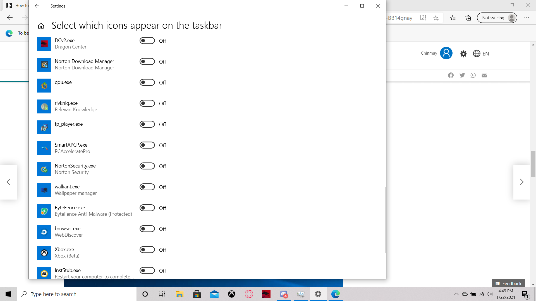Share page via WhatsApp

pos(473,75)
